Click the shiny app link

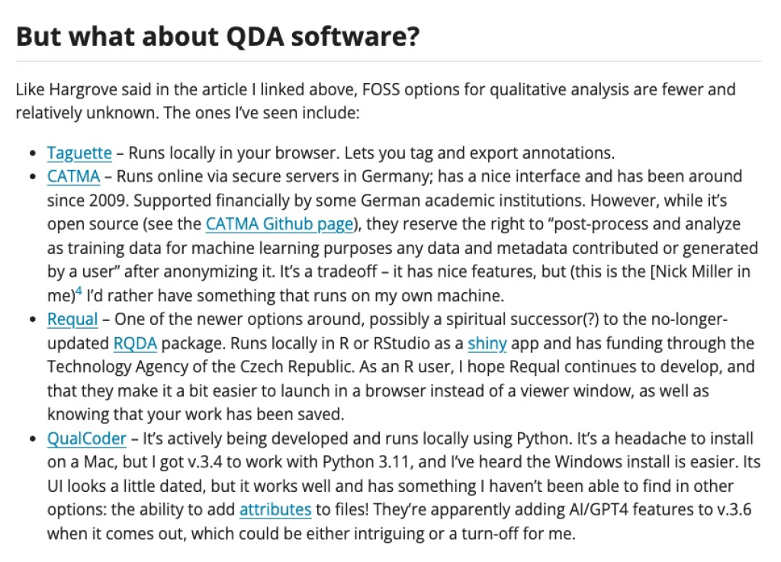coord(487,343)
